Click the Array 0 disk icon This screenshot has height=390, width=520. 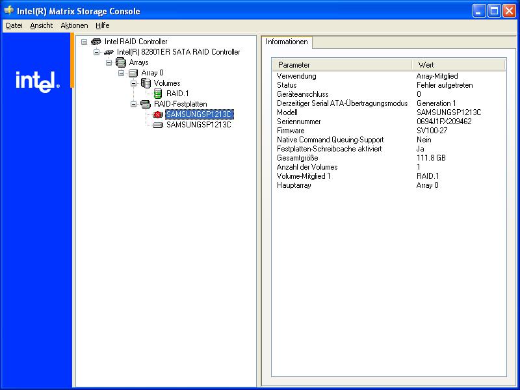click(133, 73)
